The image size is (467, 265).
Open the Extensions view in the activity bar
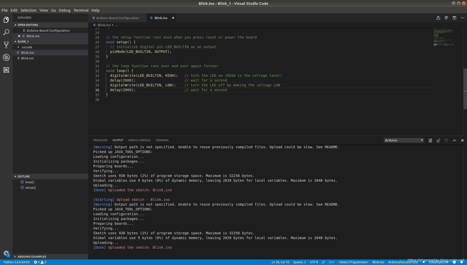tap(6, 70)
